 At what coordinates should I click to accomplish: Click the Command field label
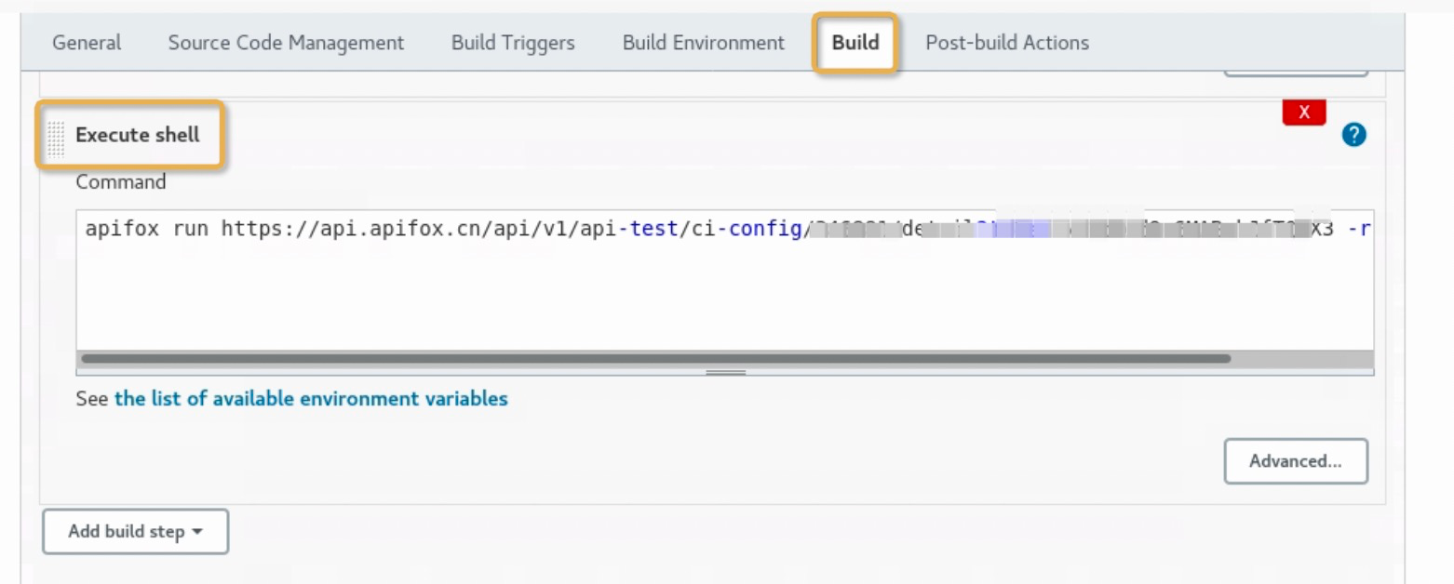point(121,182)
